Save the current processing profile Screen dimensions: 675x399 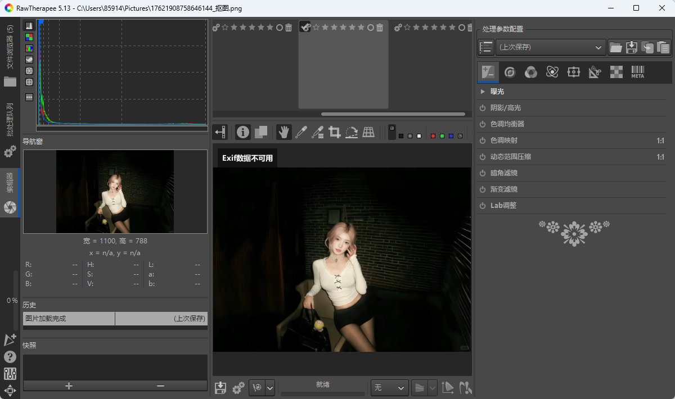[632, 47]
